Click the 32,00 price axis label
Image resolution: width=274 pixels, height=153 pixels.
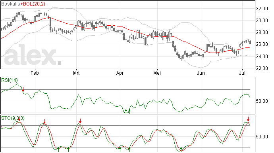pyautogui.click(x=262, y=9)
